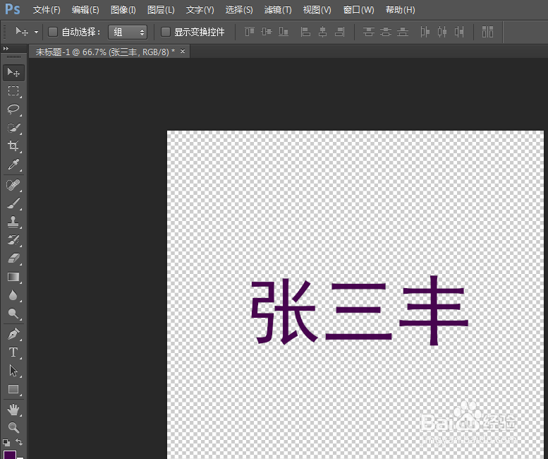548x459 pixels.
Task: Open the 文件(F) menu
Action: [x=47, y=10]
